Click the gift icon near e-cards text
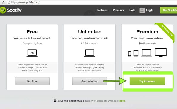 [55, 100]
